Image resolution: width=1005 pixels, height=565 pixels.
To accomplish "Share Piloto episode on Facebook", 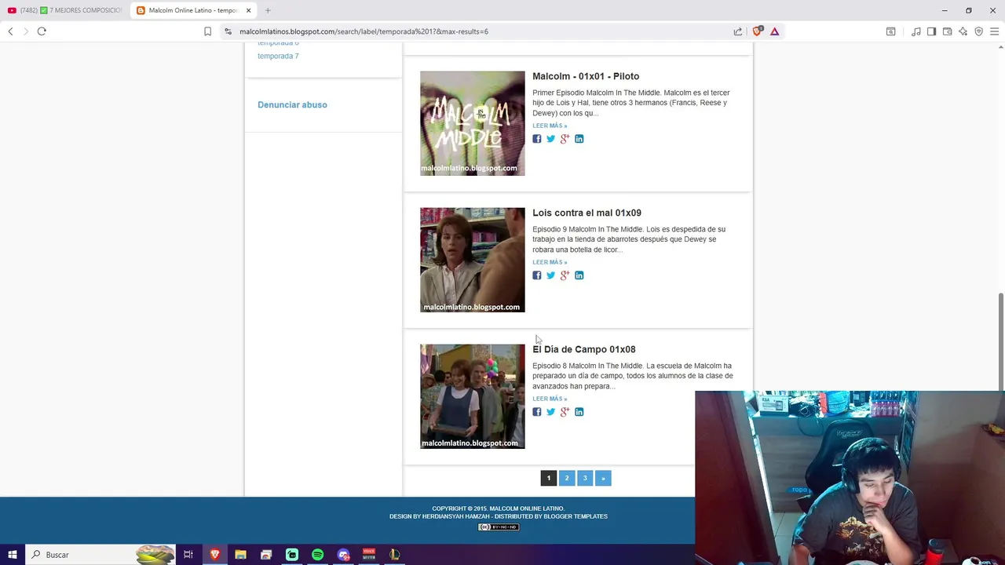I will click(537, 139).
